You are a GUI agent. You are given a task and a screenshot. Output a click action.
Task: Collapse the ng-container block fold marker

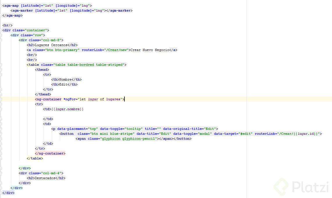click(x=1, y=99)
